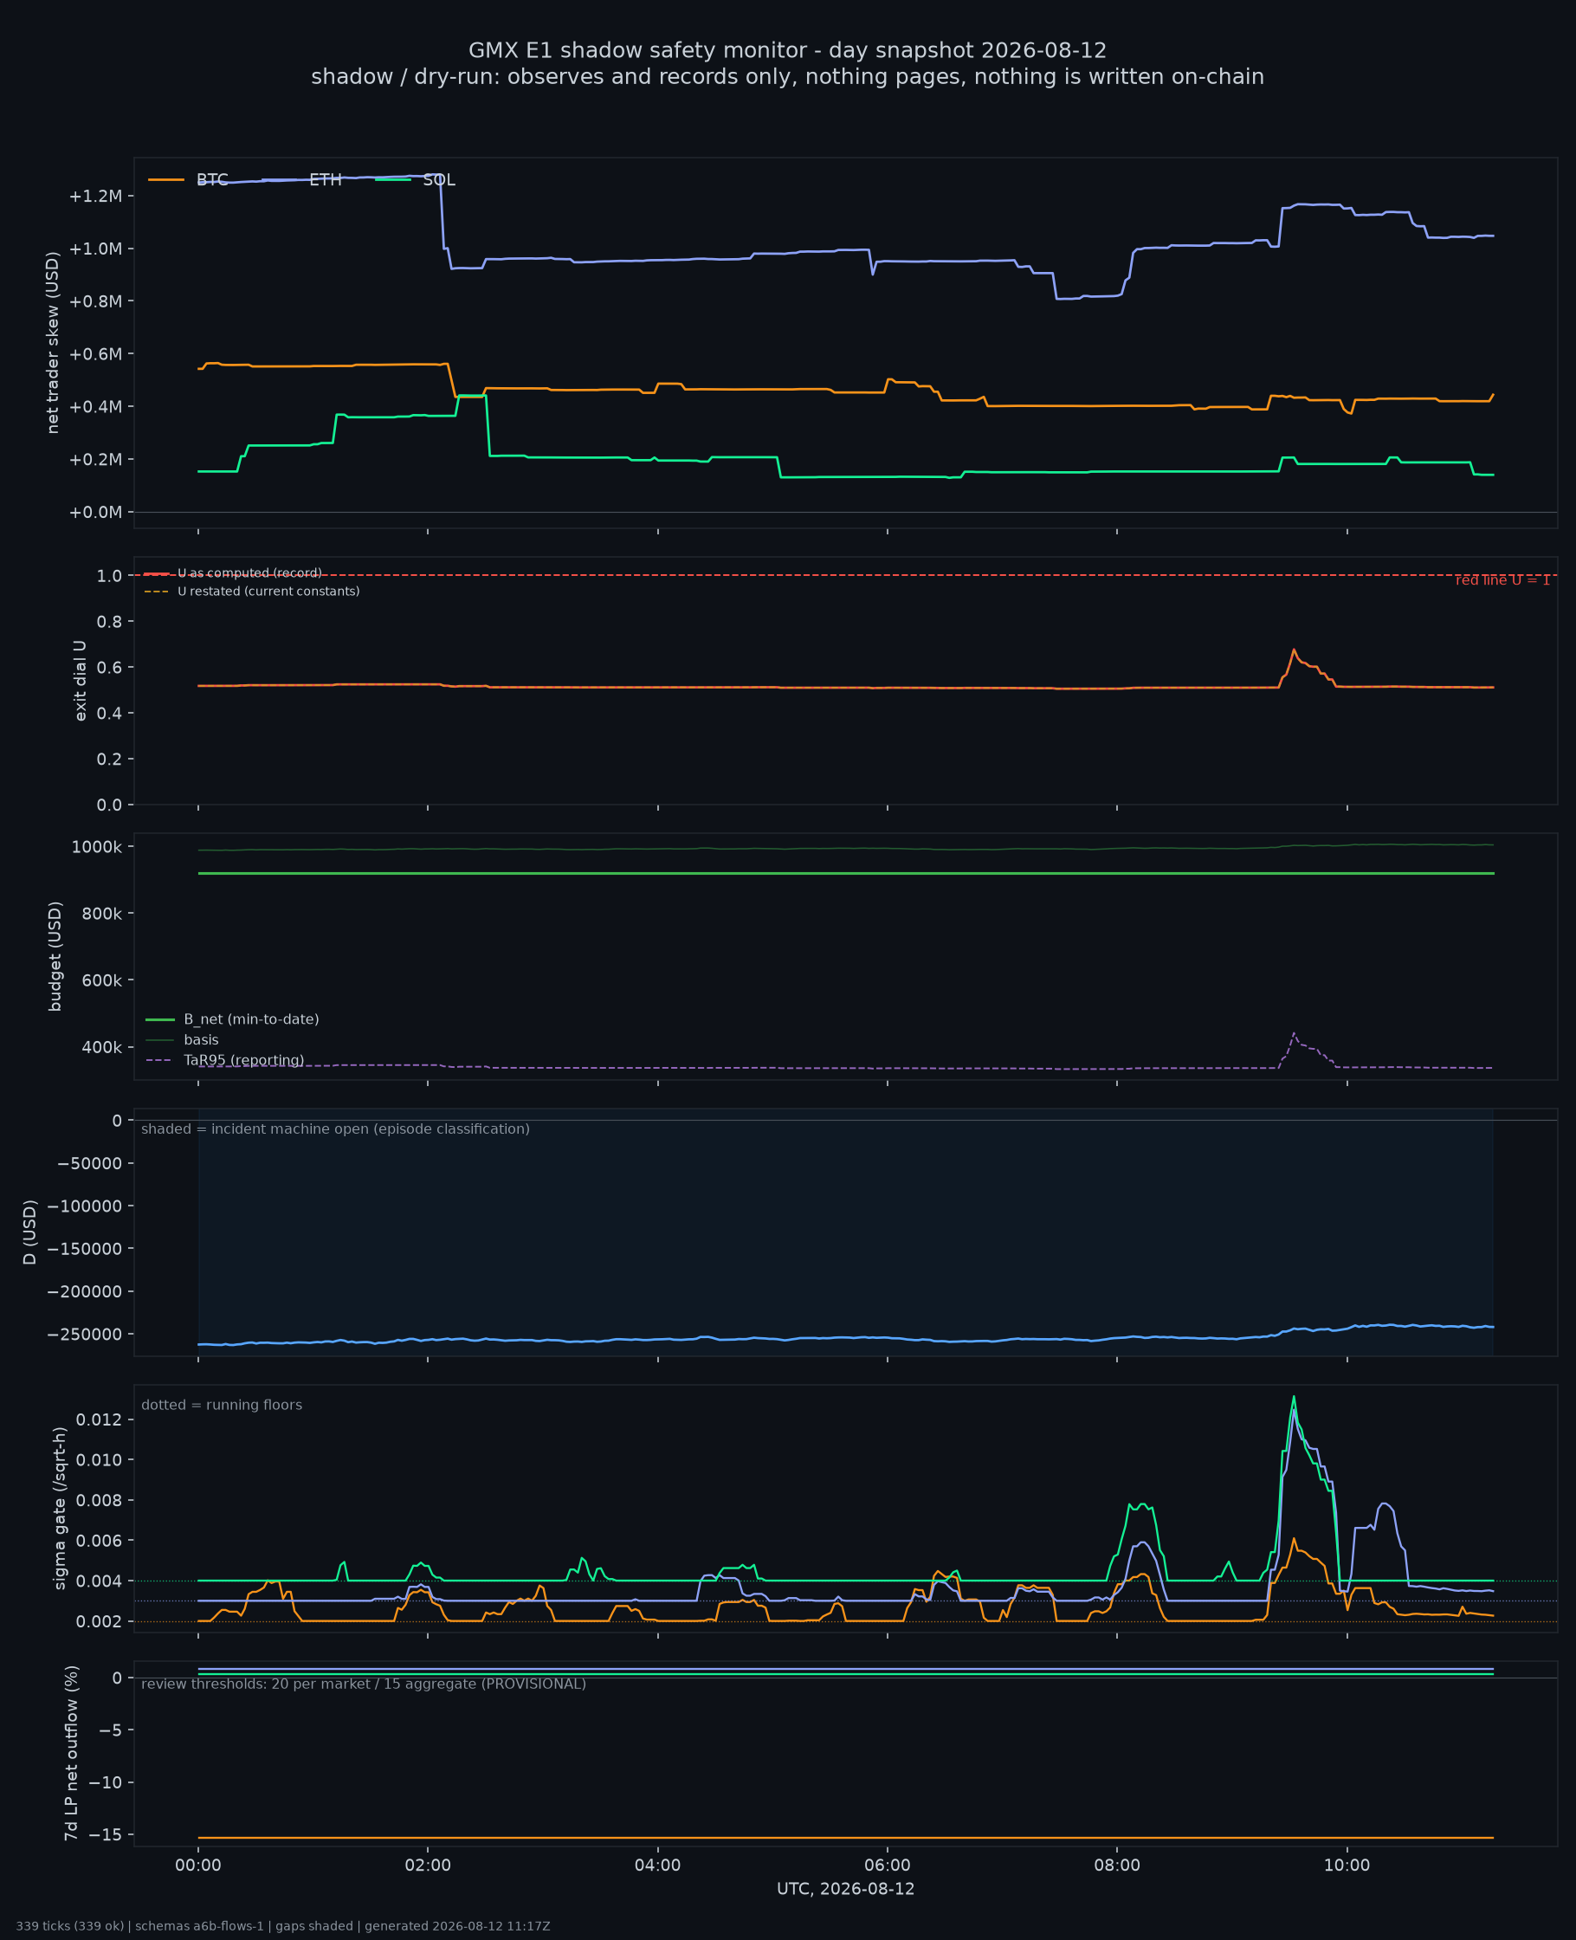The image size is (1576, 1940).
Task: Click the +0.8M tick label
Action: (x=95, y=301)
